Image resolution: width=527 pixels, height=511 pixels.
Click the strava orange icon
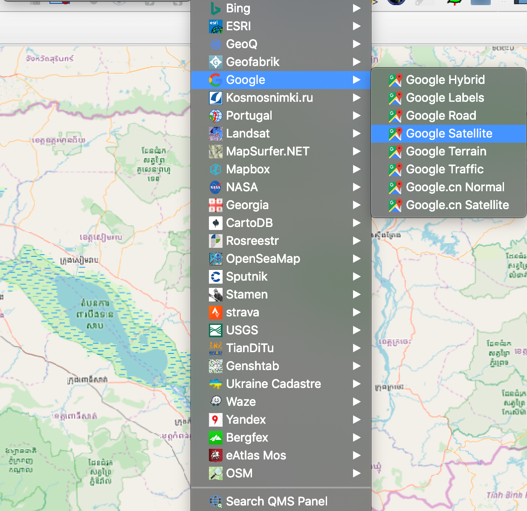[x=216, y=313]
